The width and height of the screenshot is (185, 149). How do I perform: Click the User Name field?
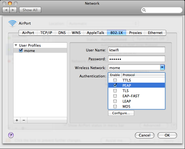(x=137, y=50)
